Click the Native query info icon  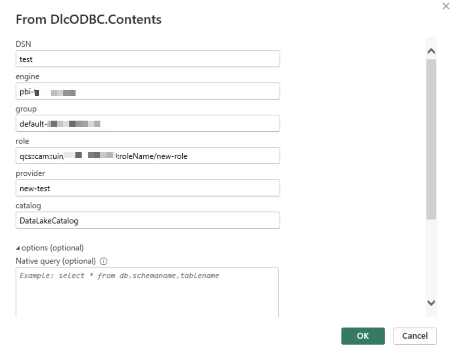(103, 262)
